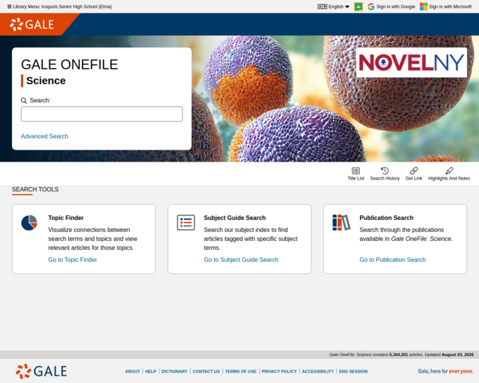Click End Session footer link
The image size is (479, 383).
[353, 371]
